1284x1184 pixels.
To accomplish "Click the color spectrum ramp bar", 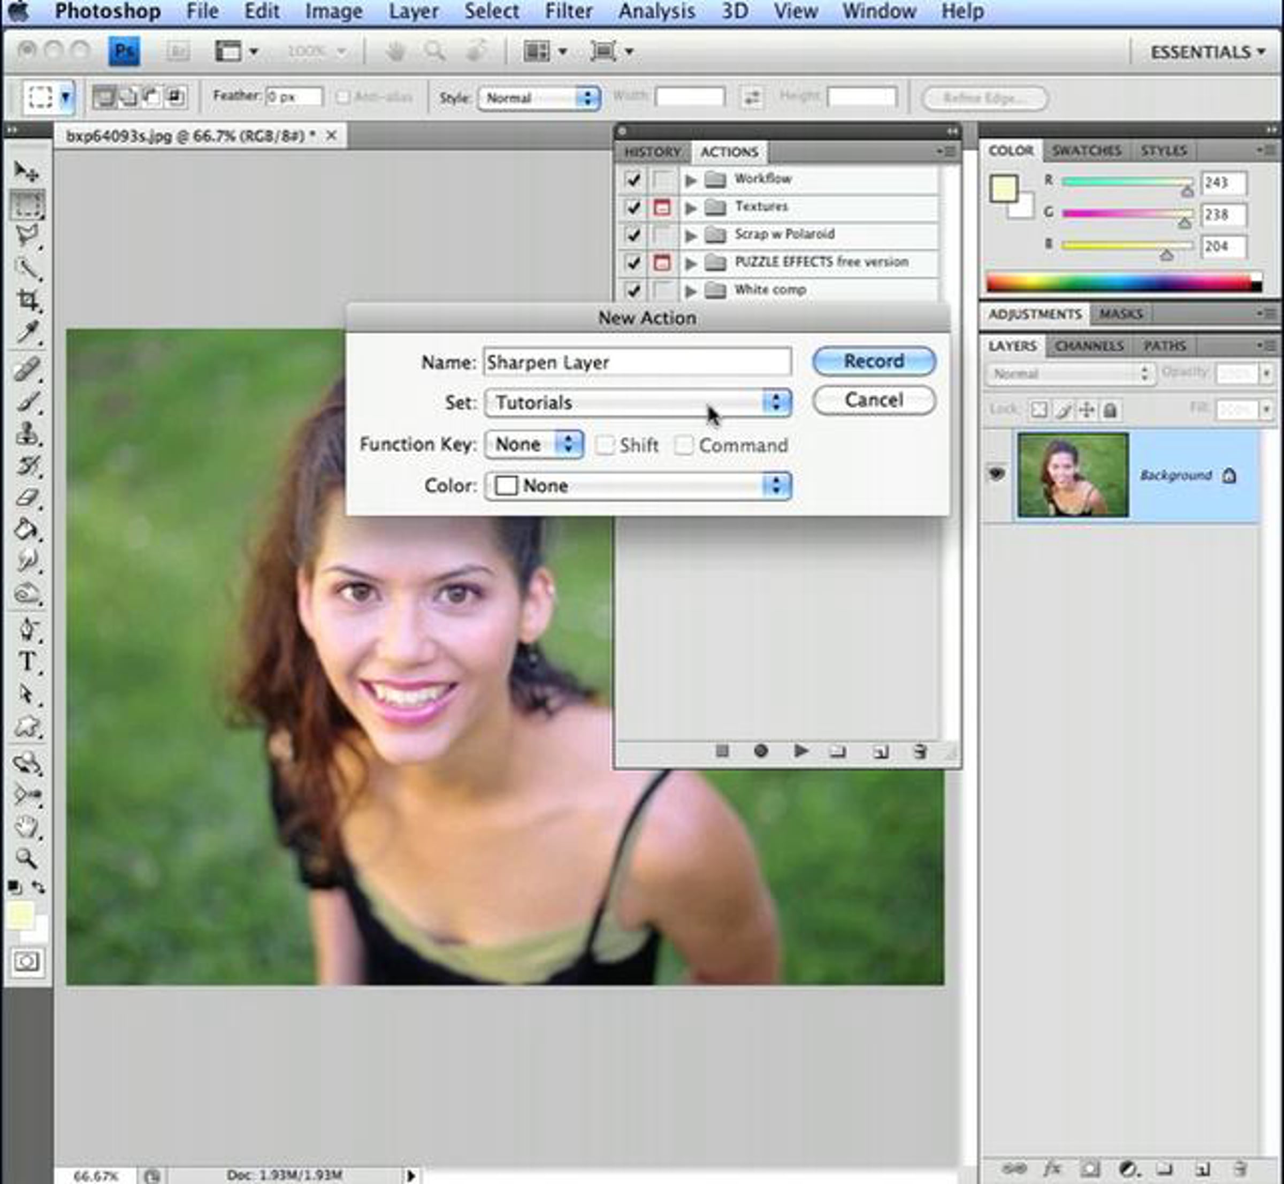I will tap(1118, 282).
